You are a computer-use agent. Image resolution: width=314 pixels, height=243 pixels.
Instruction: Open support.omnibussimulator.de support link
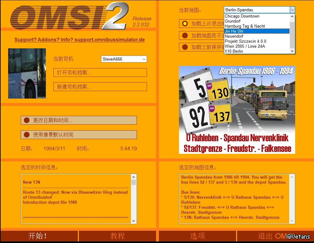pyautogui.click(x=79, y=40)
